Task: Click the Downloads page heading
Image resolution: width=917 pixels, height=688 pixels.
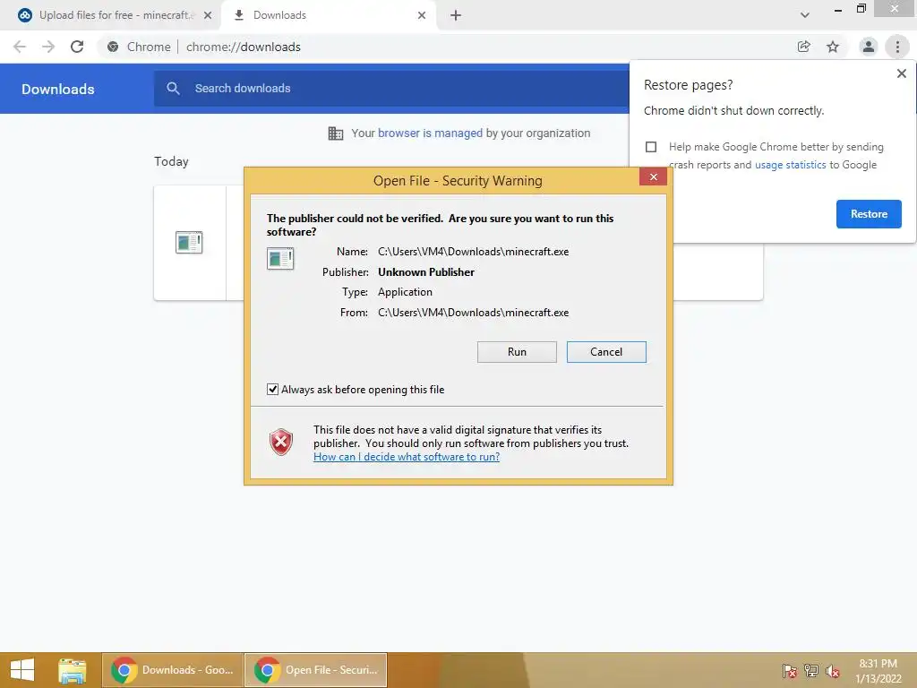Action: [58, 89]
